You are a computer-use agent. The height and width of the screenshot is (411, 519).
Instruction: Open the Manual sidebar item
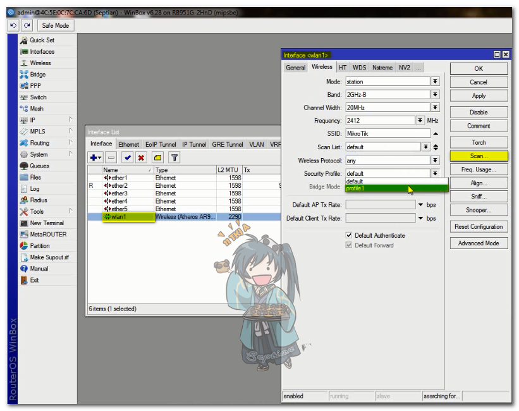pyautogui.click(x=39, y=269)
